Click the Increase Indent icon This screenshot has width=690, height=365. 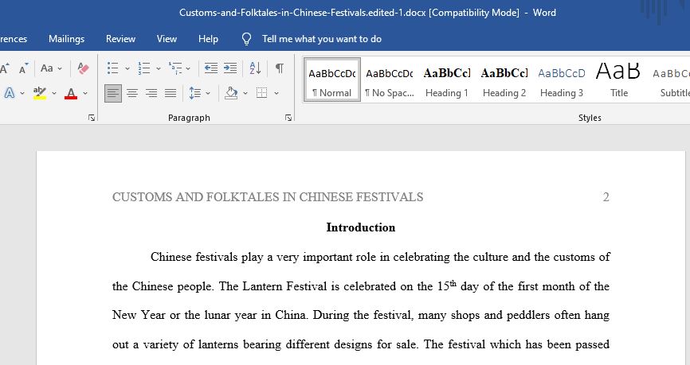[230, 68]
